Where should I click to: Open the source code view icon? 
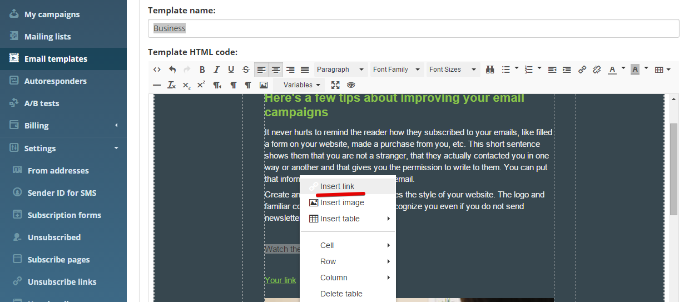[x=157, y=70]
